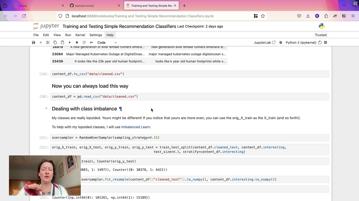Open the Run menu
This screenshot has height=201, width=359.
tap(68, 35)
